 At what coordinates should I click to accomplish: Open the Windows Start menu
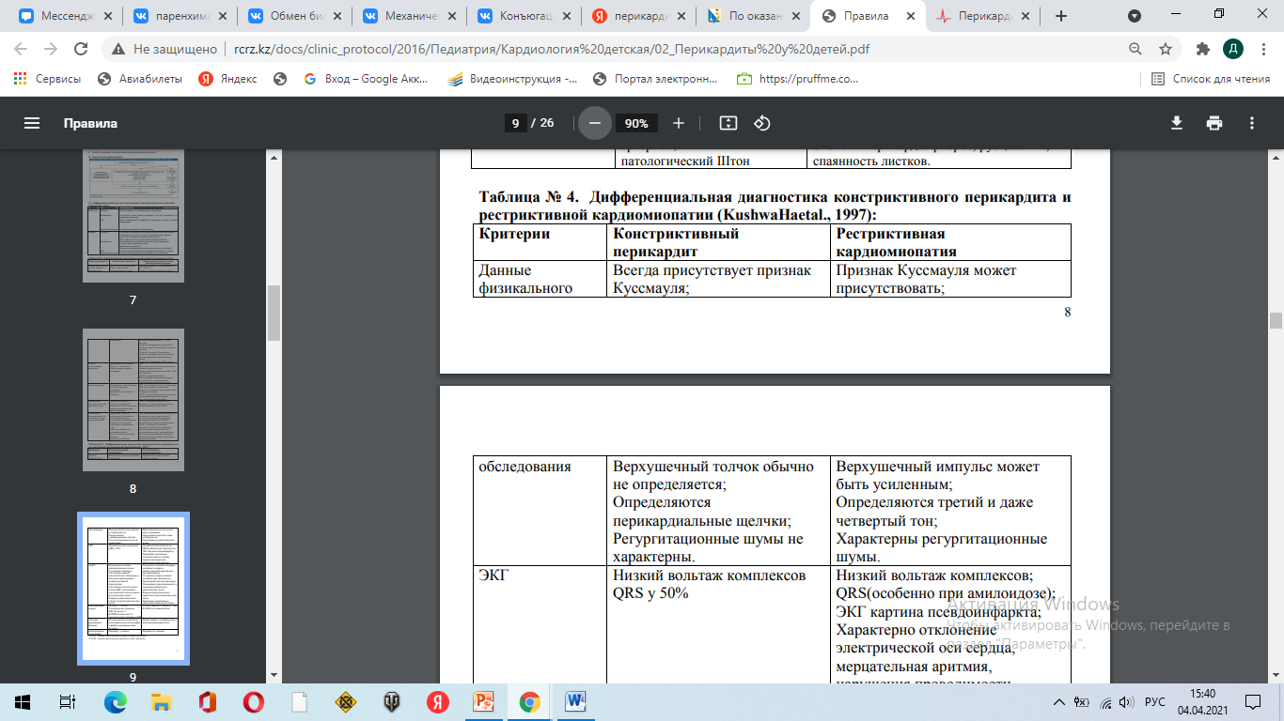point(22,701)
